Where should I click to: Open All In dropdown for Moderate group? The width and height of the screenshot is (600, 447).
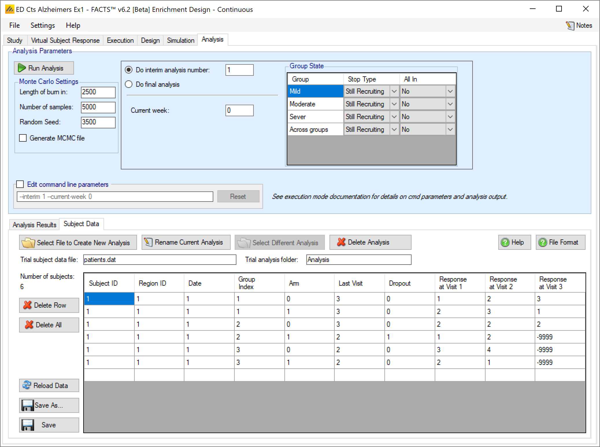click(450, 104)
